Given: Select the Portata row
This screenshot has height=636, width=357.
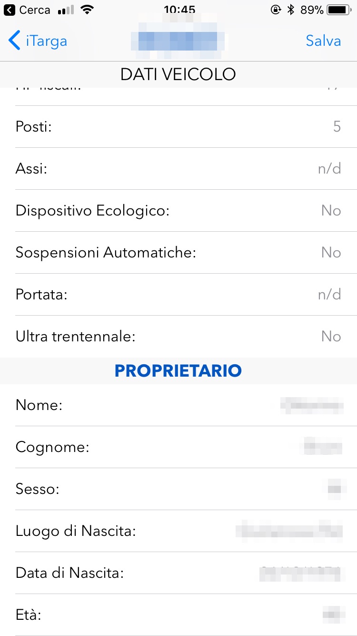Looking at the screenshot, I should pyautogui.click(x=178, y=295).
